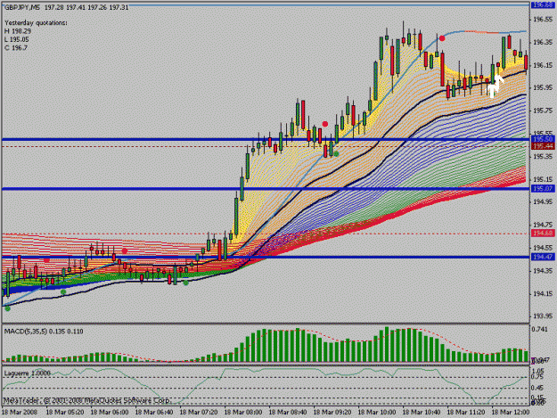Click the 193.95 price scale label
The width and height of the screenshot is (557, 418).
[x=543, y=316]
